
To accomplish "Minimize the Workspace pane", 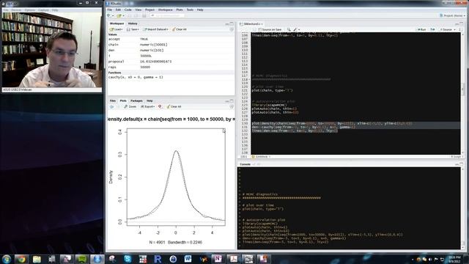I will [227, 23].
